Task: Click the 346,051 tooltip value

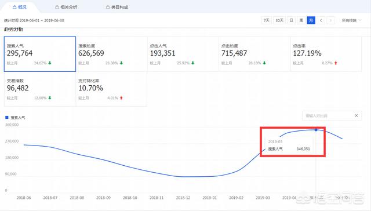Action: point(303,149)
